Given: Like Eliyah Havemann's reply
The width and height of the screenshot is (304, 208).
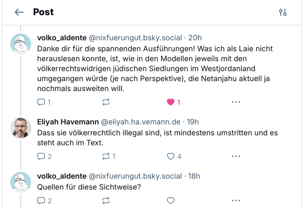Looking at the screenshot, I should coord(170,156).
